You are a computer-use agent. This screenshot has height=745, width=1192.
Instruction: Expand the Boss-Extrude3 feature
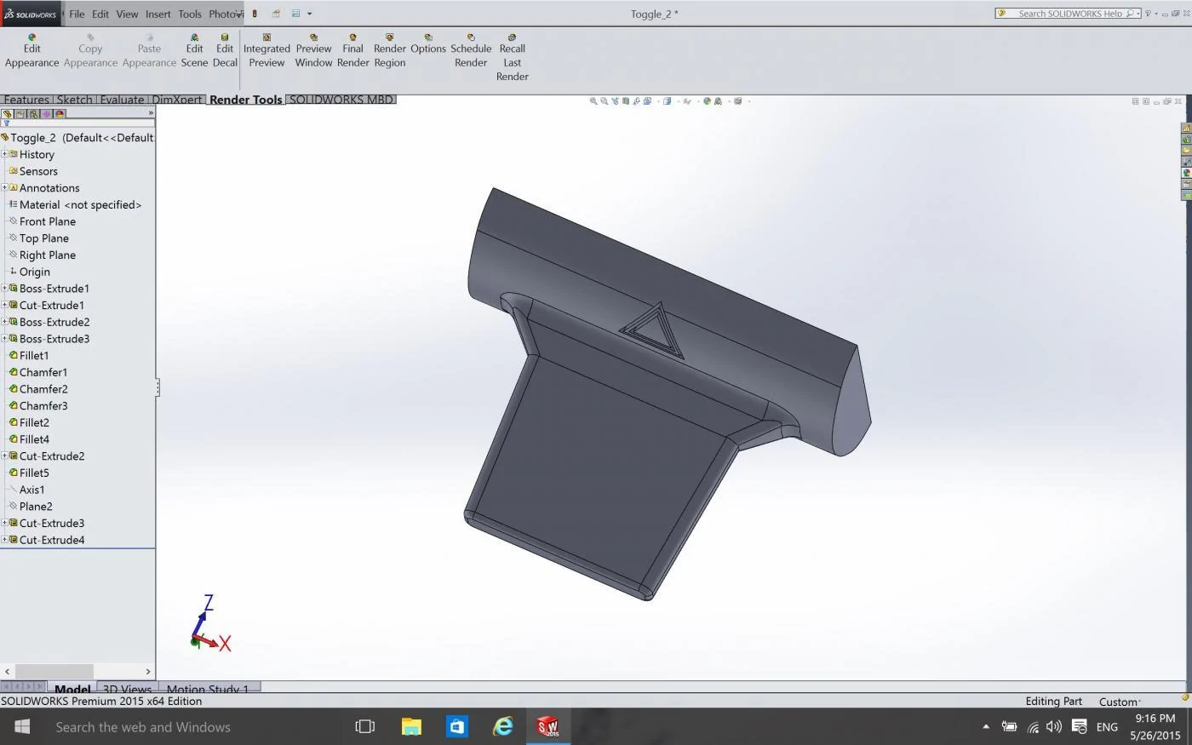pos(4,338)
